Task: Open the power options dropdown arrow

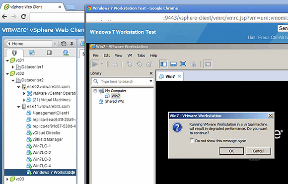Action: tap(102, 64)
